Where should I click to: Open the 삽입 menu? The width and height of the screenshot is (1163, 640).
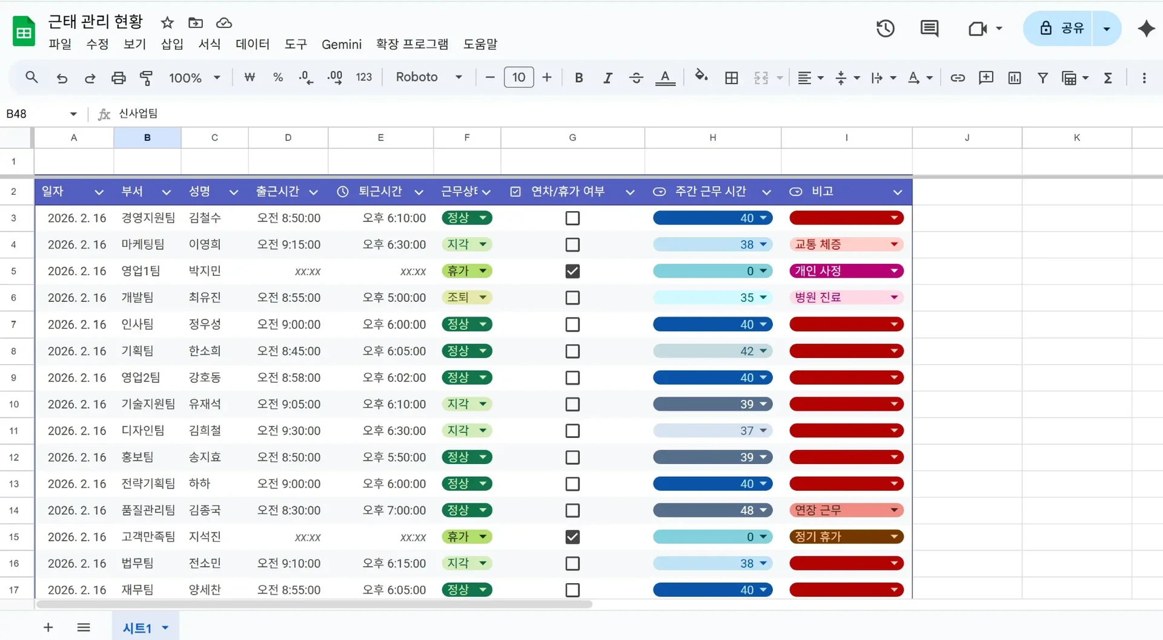[172, 44]
